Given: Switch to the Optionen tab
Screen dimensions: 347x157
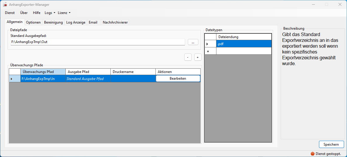Looking at the screenshot, I should 33,22.
